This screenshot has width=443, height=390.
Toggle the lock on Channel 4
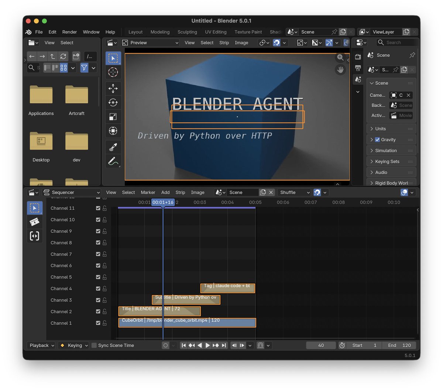point(105,289)
